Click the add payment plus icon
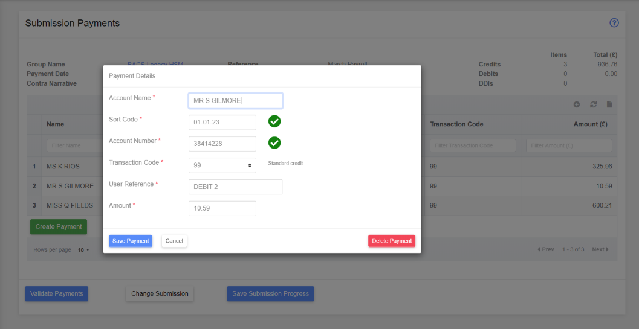This screenshot has width=639, height=329. (x=577, y=104)
